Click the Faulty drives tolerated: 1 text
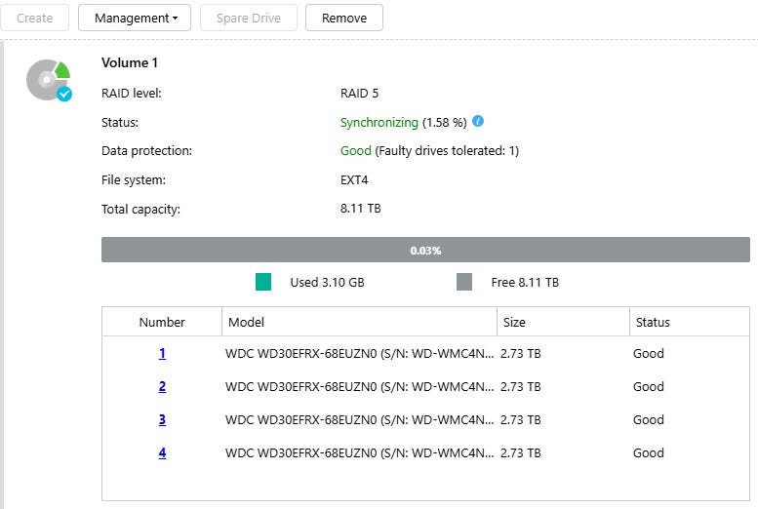Viewport: 758px width, 509px height. 447,151
